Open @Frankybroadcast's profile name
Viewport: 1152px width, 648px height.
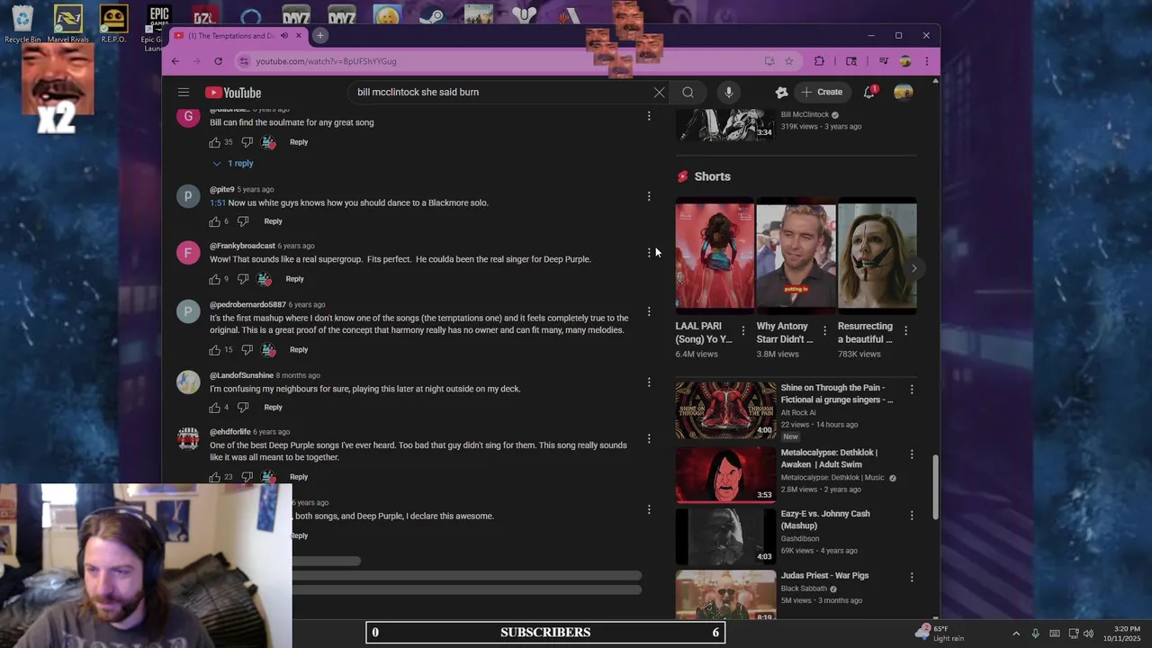pyautogui.click(x=242, y=247)
